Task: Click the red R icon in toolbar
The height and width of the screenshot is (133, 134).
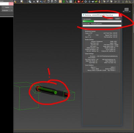Action: pos(79,1)
